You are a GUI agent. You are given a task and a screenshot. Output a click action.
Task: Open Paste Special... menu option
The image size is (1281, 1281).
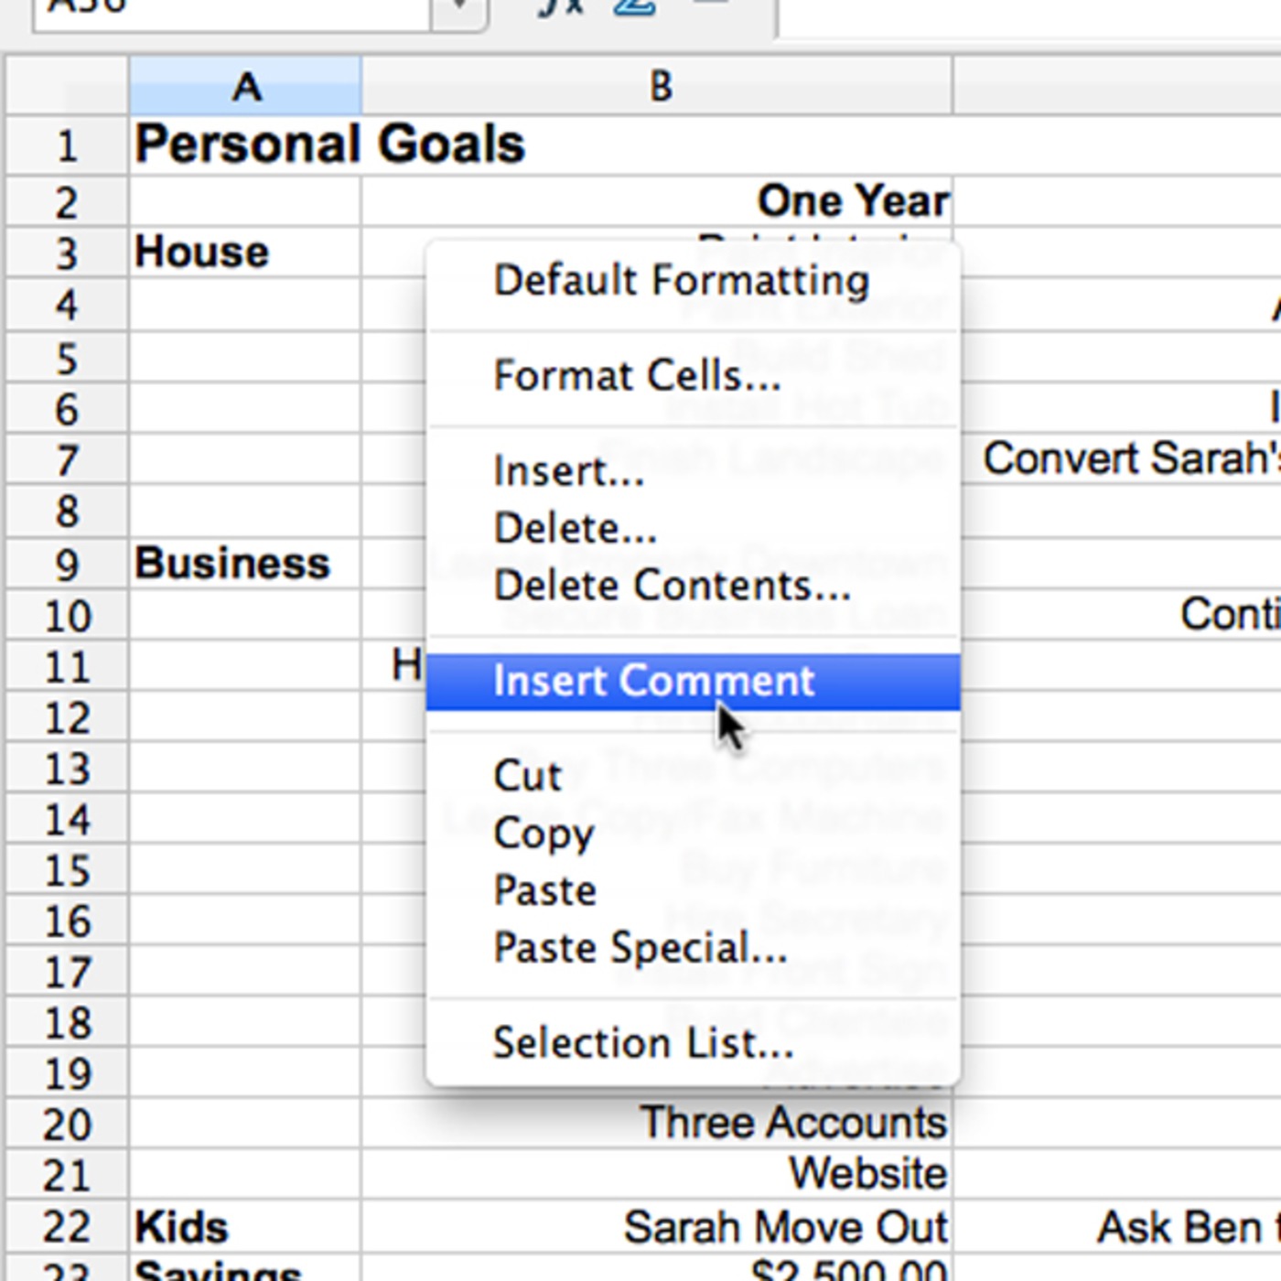pyautogui.click(x=640, y=948)
